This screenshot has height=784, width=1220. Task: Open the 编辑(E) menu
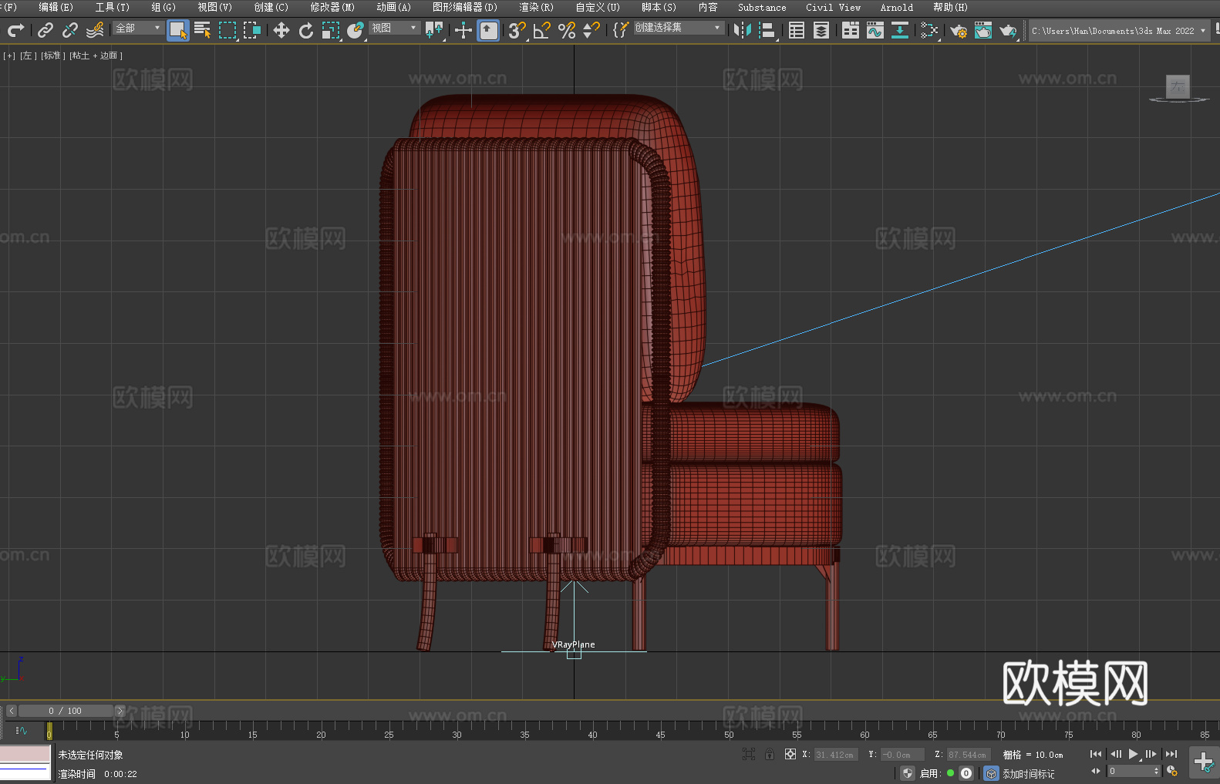coord(56,7)
